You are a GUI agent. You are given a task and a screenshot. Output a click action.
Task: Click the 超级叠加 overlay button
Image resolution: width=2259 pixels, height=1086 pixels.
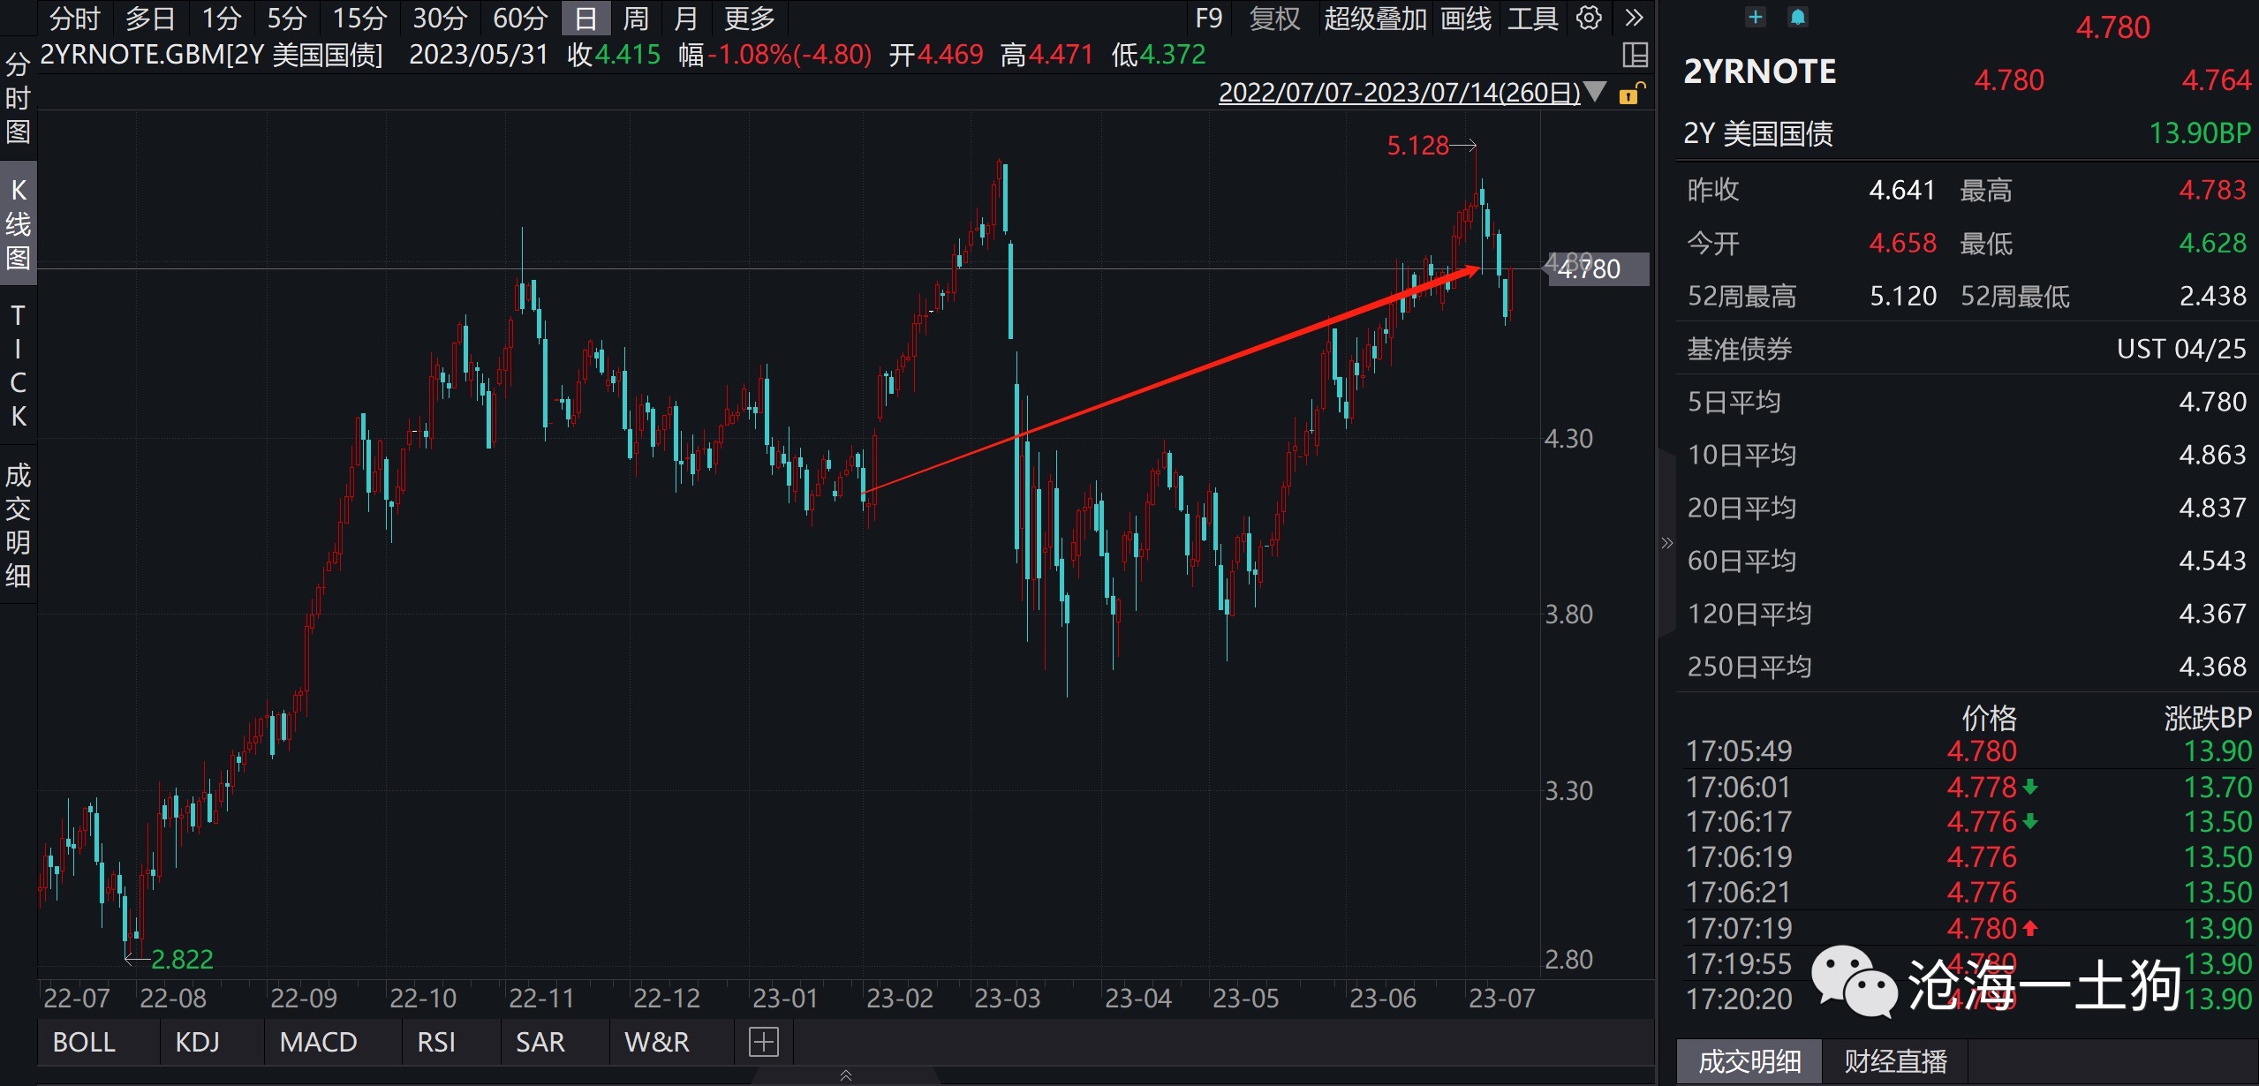(1374, 18)
